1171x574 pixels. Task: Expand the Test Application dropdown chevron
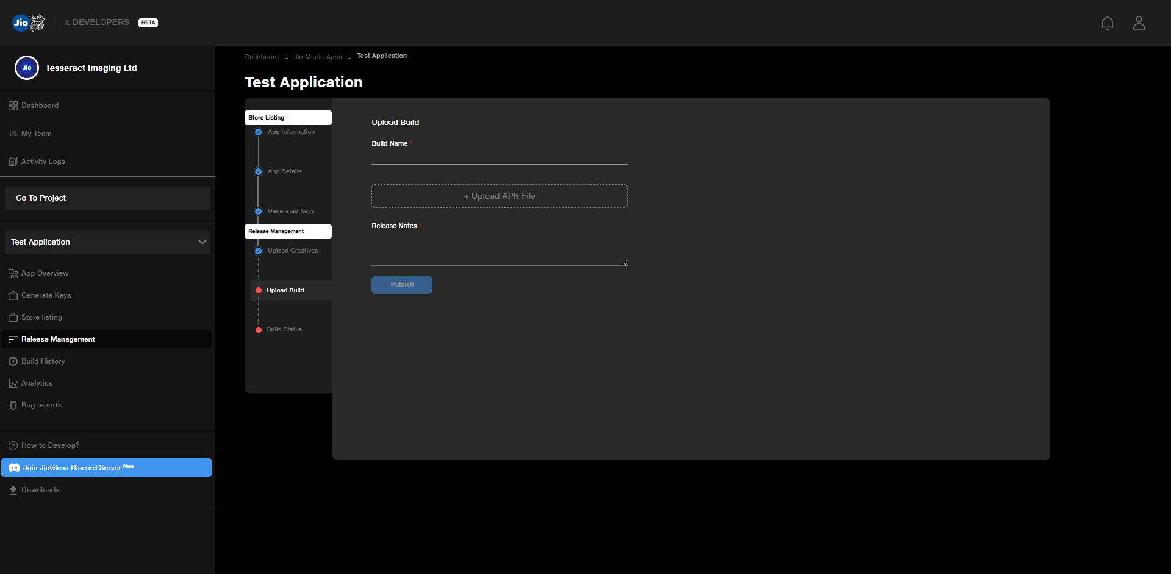(x=202, y=242)
